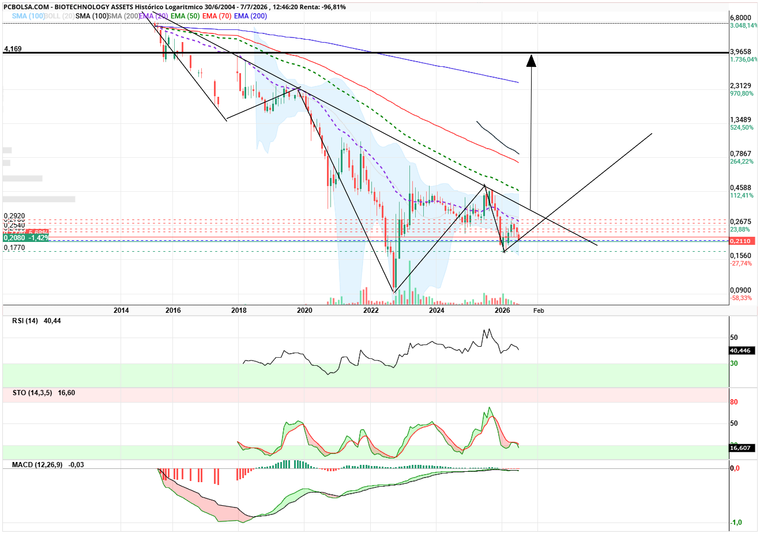Click the 2018 year label on the time axis
This screenshot has height=534, width=760.
(239, 310)
